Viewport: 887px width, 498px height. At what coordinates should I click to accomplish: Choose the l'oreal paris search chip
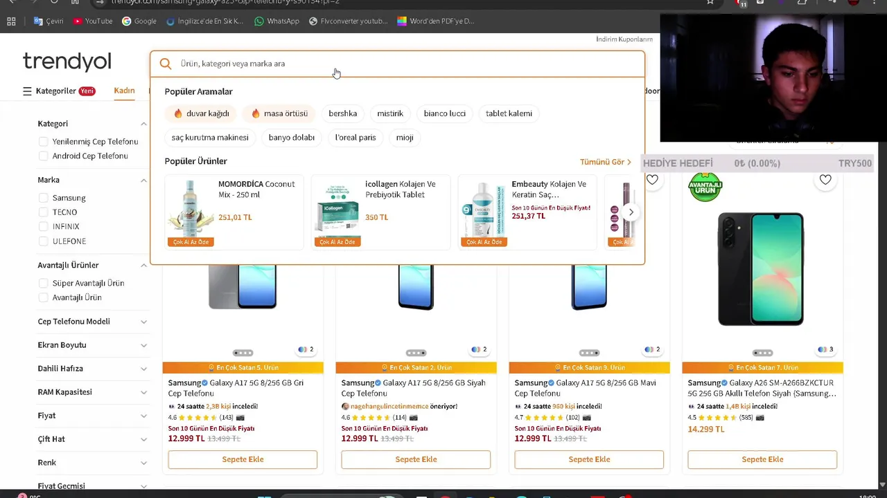355,138
